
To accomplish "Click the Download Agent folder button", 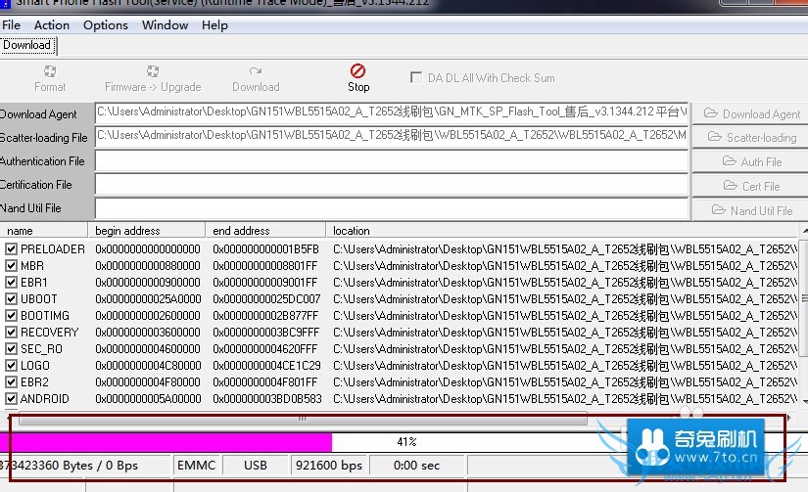I will coord(751,114).
